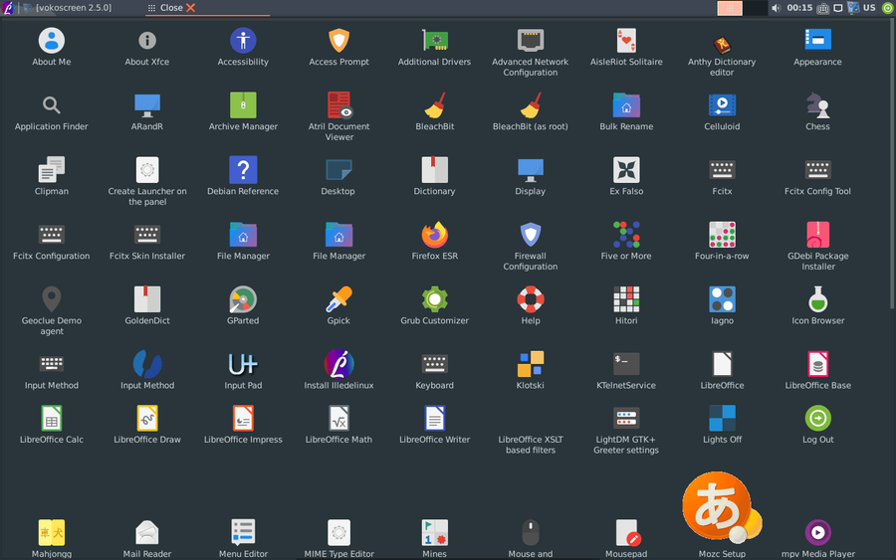Open Firewall Configuration
This screenshot has width=896, height=560.
[x=531, y=246]
